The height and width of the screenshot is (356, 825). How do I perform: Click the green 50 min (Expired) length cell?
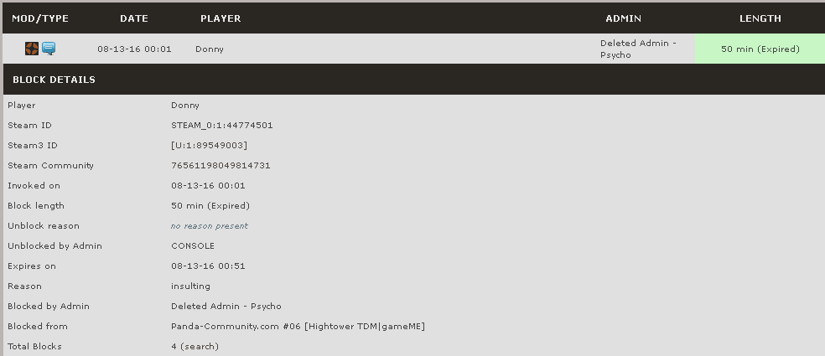coord(760,49)
